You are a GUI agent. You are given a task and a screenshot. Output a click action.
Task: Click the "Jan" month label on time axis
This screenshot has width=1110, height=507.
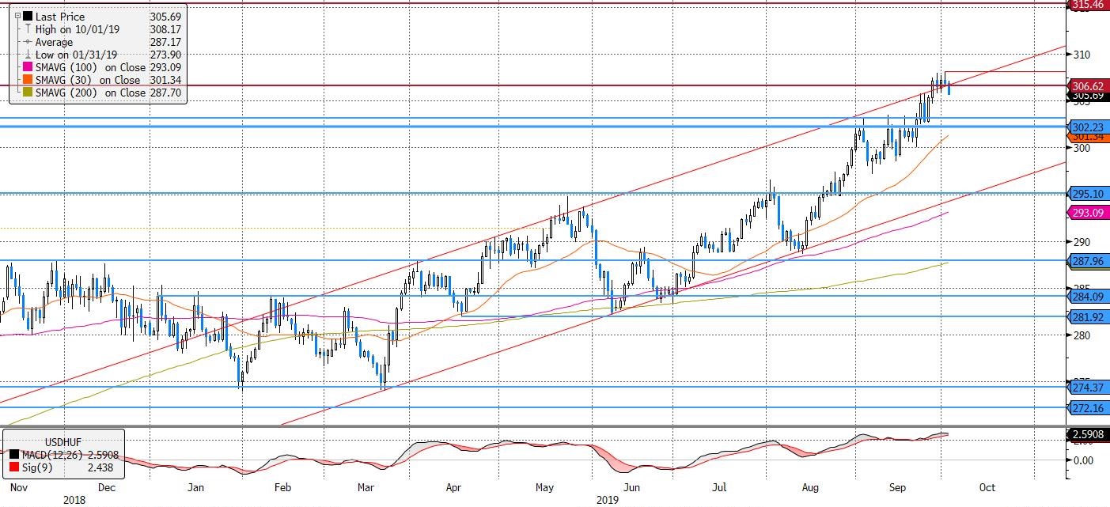click(196, 488)
